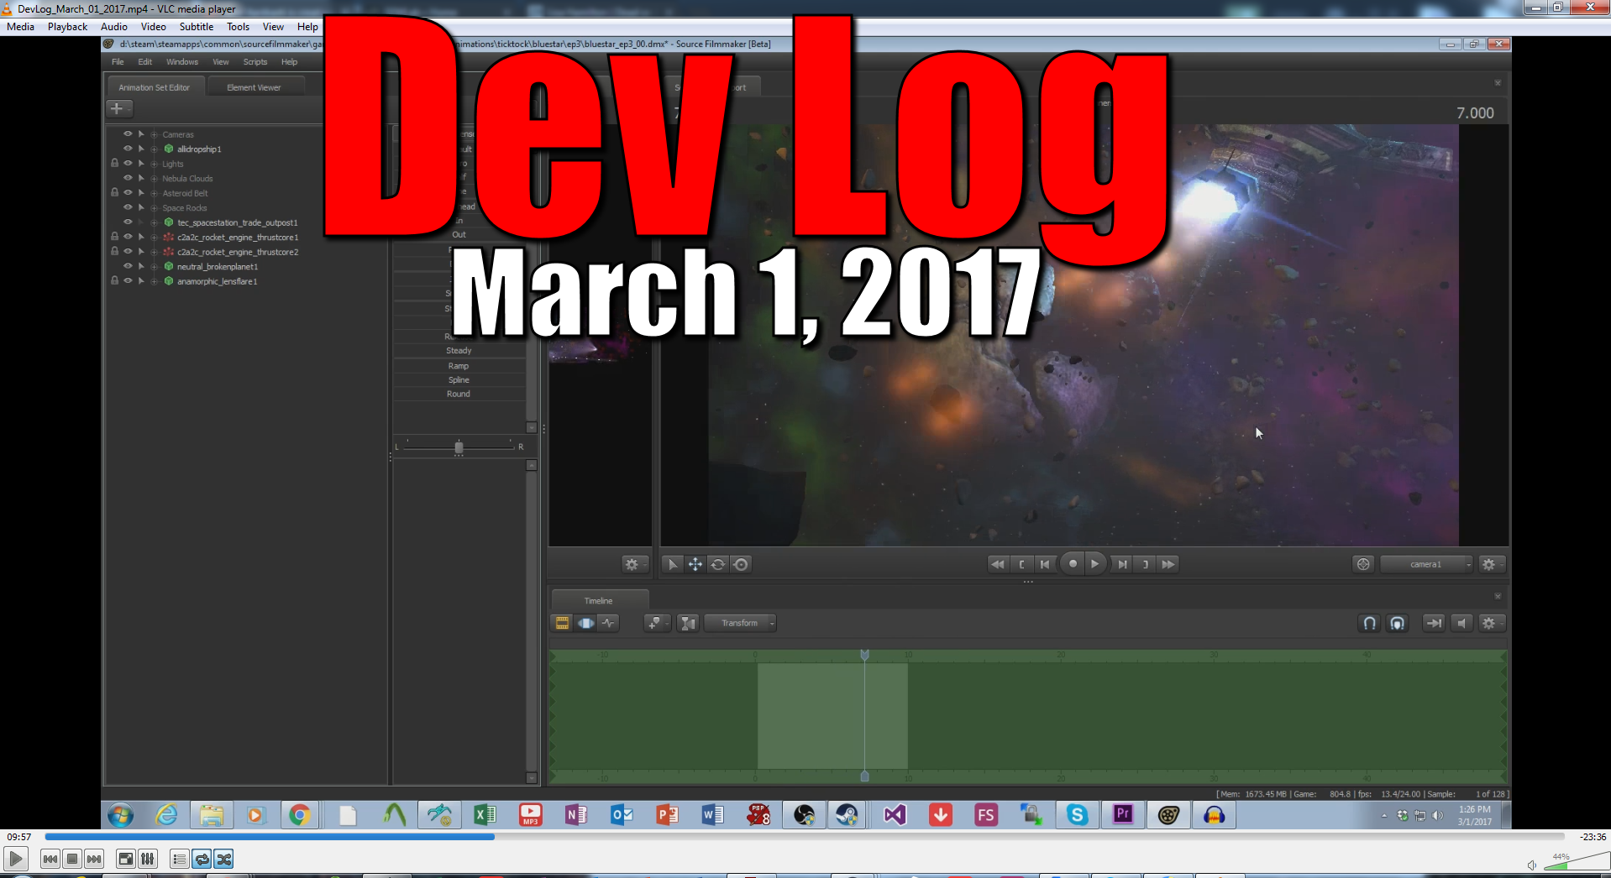The image size is (1611, 878).
Task: Toggle VLC loop mode
Action: click(x=202, y=859)
